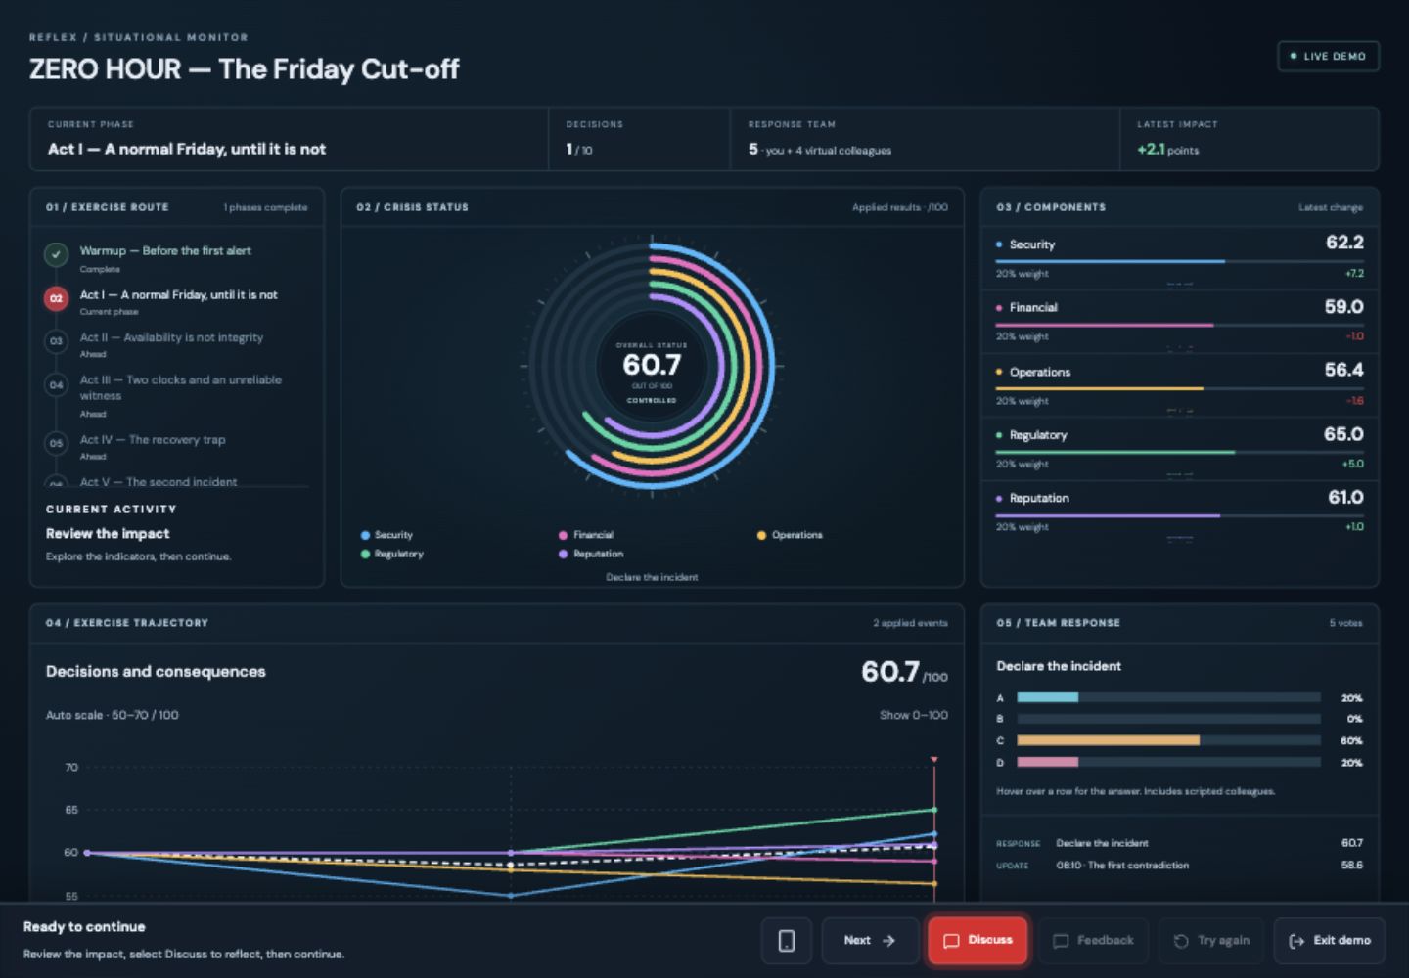Click the red trajectory timeline marker
The height and width of the screenshot is (978, 1409).
pyautogui.click(x=934, y=759)
